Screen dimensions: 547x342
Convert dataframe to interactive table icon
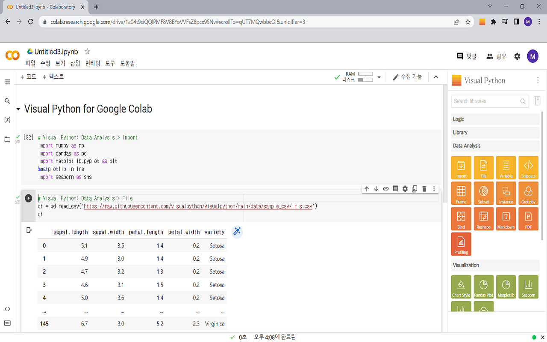point(237,232)
